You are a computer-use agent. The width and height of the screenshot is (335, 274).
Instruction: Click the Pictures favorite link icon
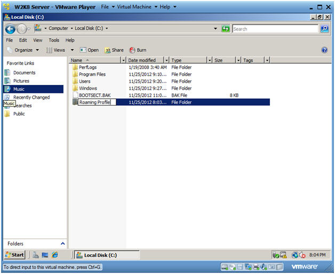click(x=7, y=81)
